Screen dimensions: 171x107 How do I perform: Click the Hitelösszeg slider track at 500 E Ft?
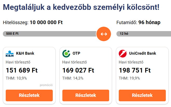tap(12, 34)
